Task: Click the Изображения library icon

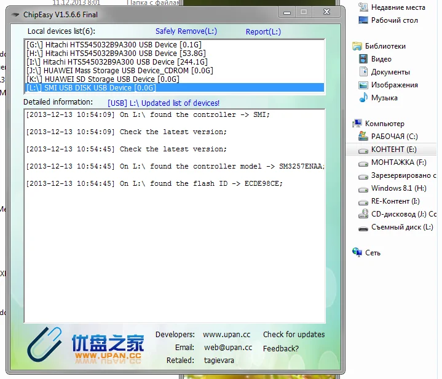Action: tap(363, 85)
